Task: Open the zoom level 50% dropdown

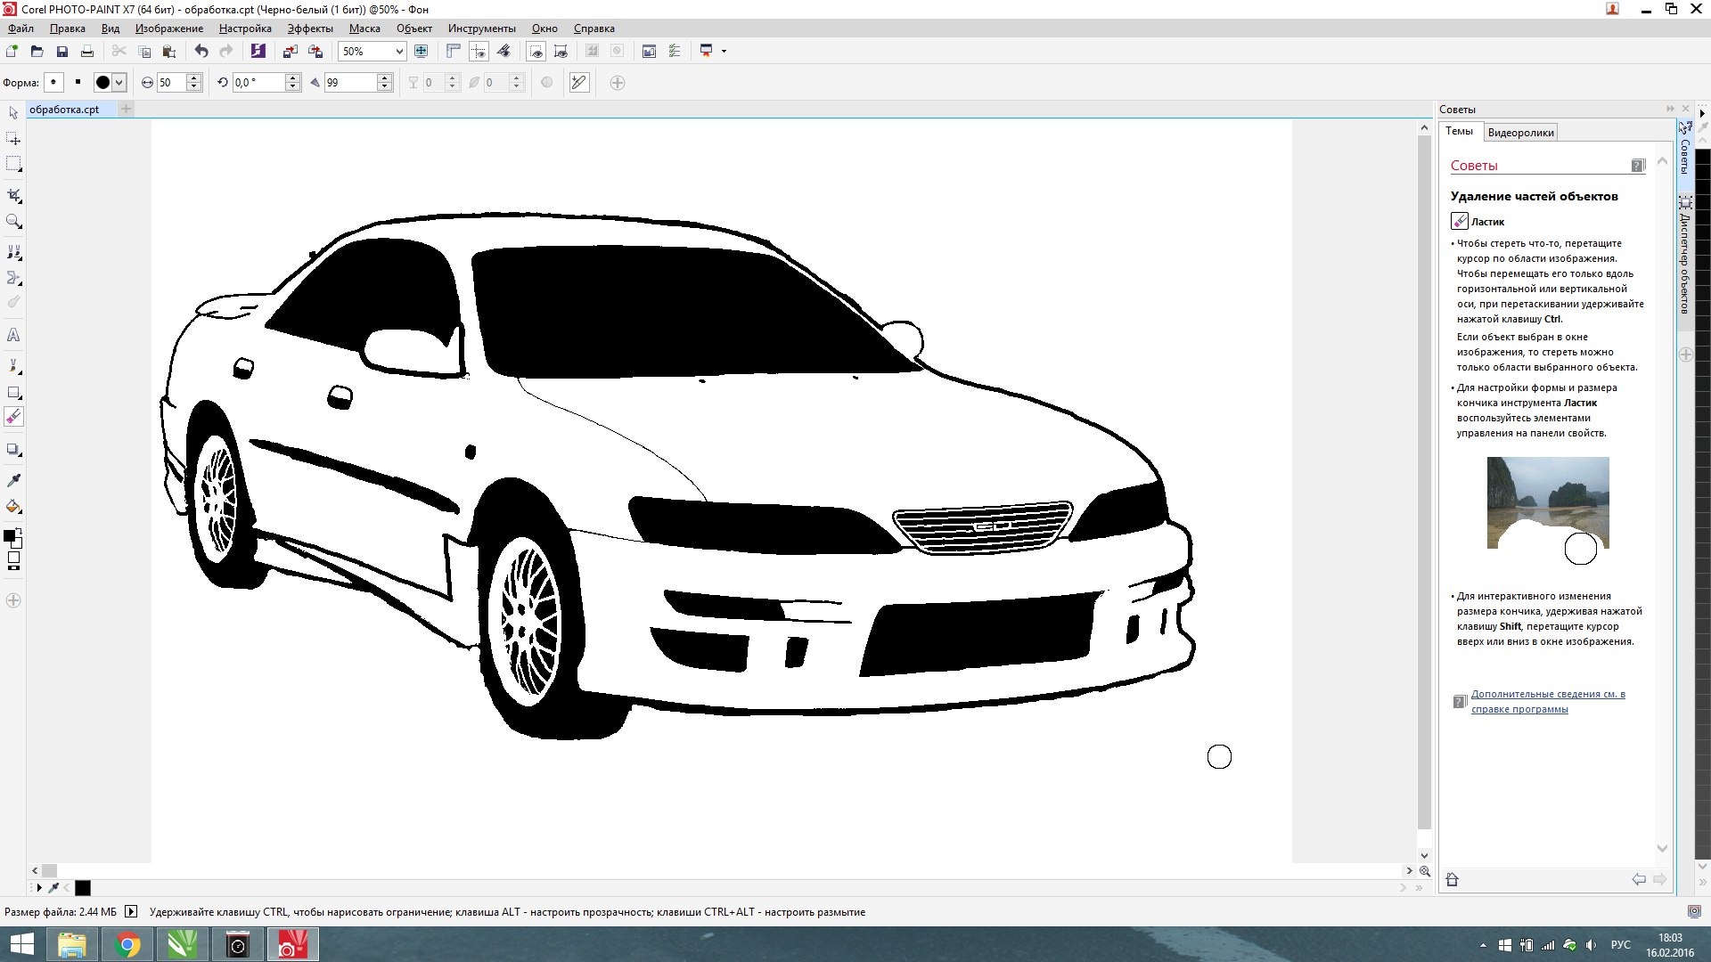Action: point(398,52)
